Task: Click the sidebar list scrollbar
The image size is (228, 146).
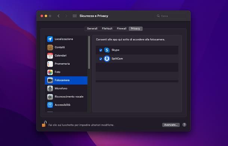Action: point(89,52)
